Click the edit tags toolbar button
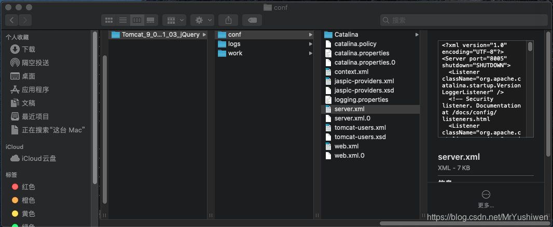The image size is (553, 227). tap(253, 20)
